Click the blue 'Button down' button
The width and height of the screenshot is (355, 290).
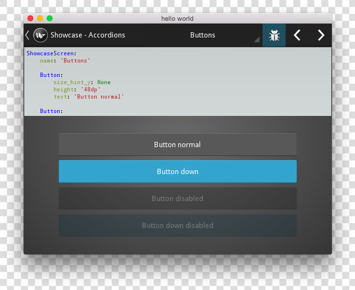[x=177, y=171]
